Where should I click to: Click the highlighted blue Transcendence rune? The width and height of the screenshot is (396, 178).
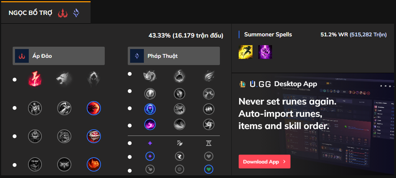point(150,108)
